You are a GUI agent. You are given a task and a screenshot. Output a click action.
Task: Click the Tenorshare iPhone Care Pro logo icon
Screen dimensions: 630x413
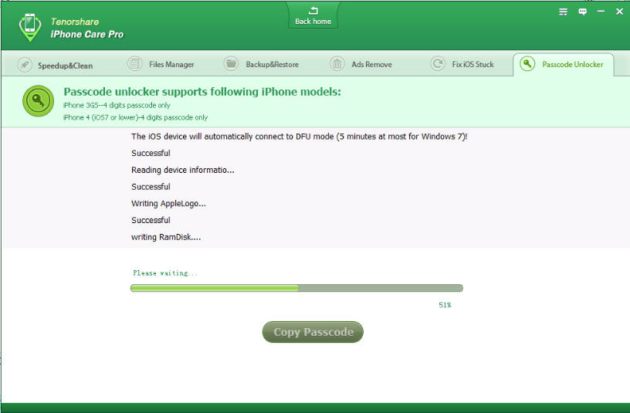pos(30,27)
